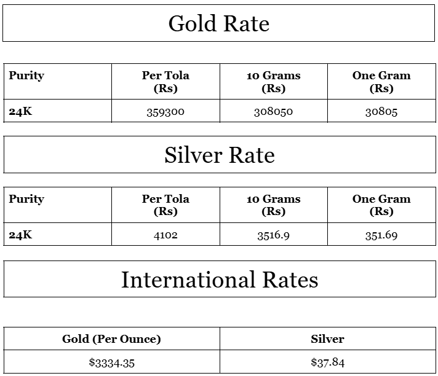The width and height of the screenshot is (438, 376).
Task: Click the Gold (Per Ounce) column header
Action: tap(111, 339)
